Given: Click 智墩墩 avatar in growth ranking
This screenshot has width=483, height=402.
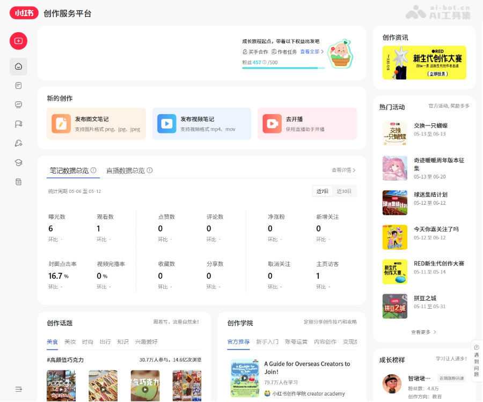Looking at the screenshot, I should [392, 384].
